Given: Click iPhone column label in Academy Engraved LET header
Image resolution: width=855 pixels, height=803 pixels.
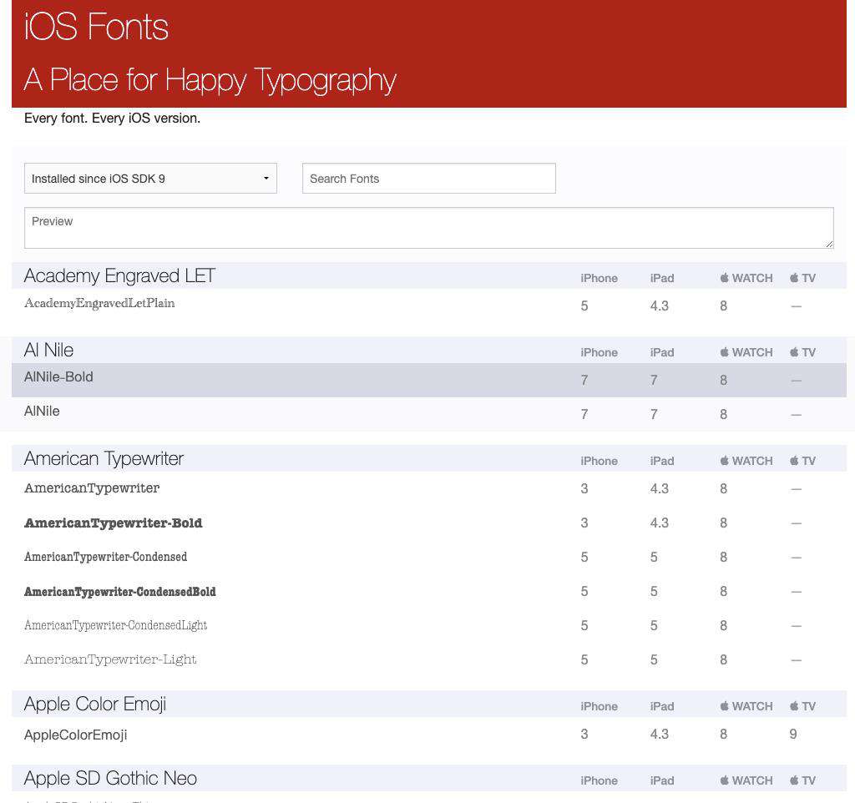Looking at the screenshot, I should (599, 278).
